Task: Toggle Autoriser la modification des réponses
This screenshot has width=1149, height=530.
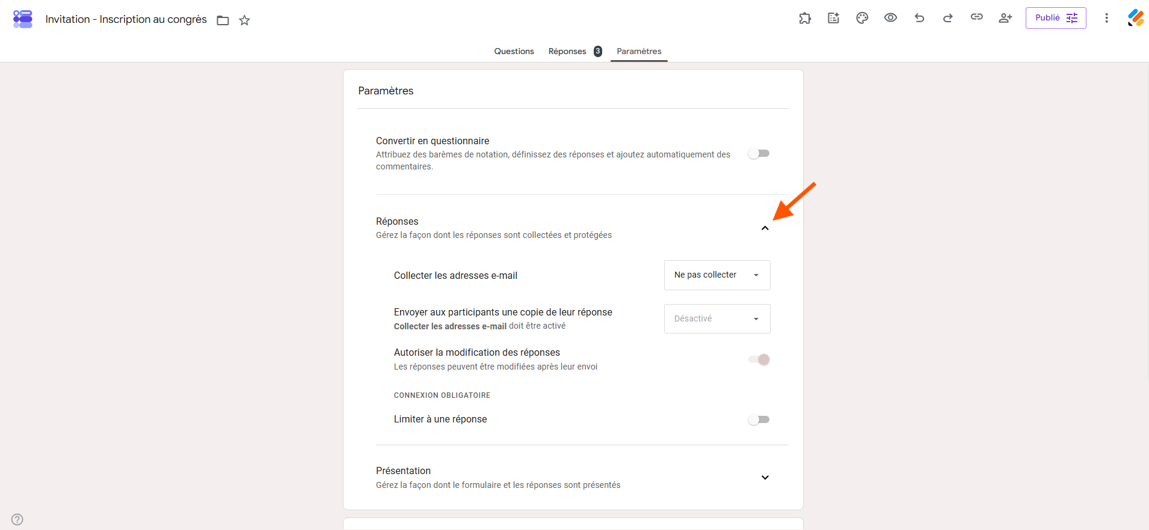Action: pos(759,359)
